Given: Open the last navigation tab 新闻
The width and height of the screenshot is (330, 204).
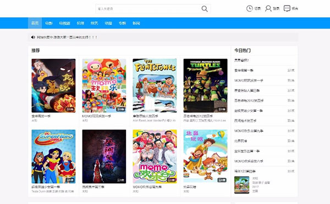Looking at the screenshot, I should [x=136, y=23].
